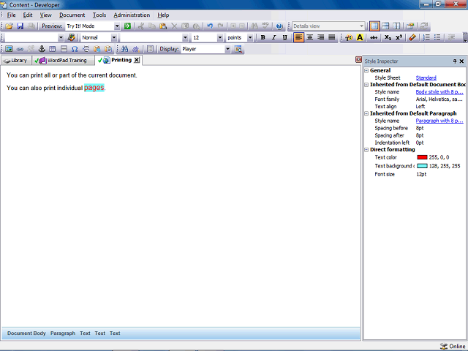468x351 pixels.
Task: Open the points unit dropdown
Action: coord(250,37)
